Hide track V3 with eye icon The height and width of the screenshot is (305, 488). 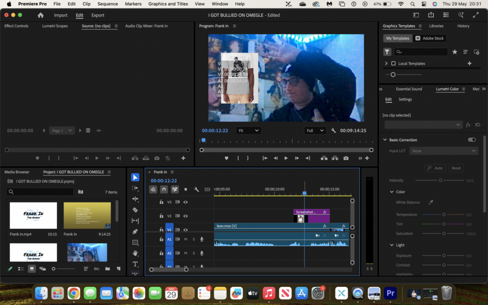(x=185, y=202)
